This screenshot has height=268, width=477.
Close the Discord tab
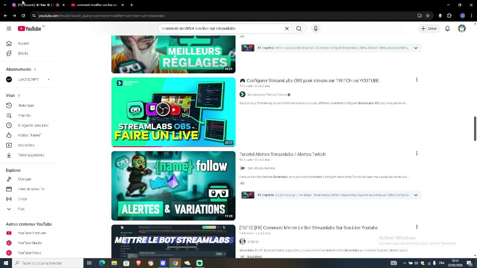[x=63, y=5]
